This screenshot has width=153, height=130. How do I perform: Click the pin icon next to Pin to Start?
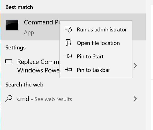tap(68, 56)
